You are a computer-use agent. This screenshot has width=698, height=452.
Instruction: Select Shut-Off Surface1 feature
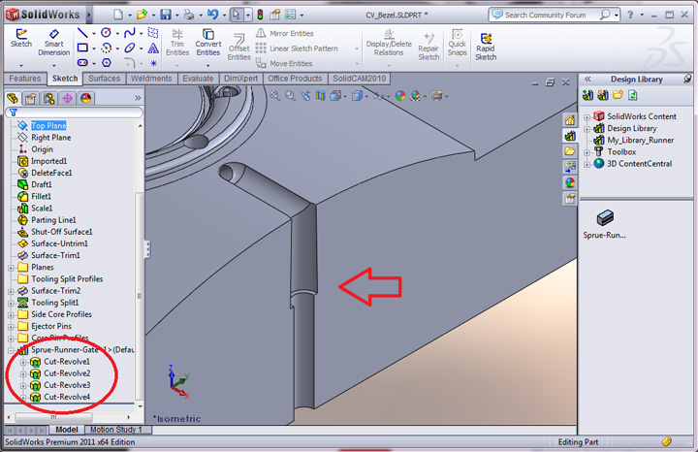pos(61,232)
